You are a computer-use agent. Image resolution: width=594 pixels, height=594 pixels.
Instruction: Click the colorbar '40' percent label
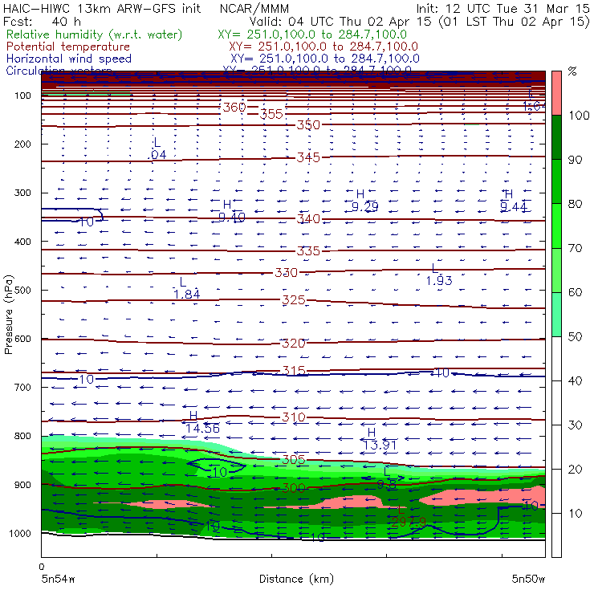(575, 380)
